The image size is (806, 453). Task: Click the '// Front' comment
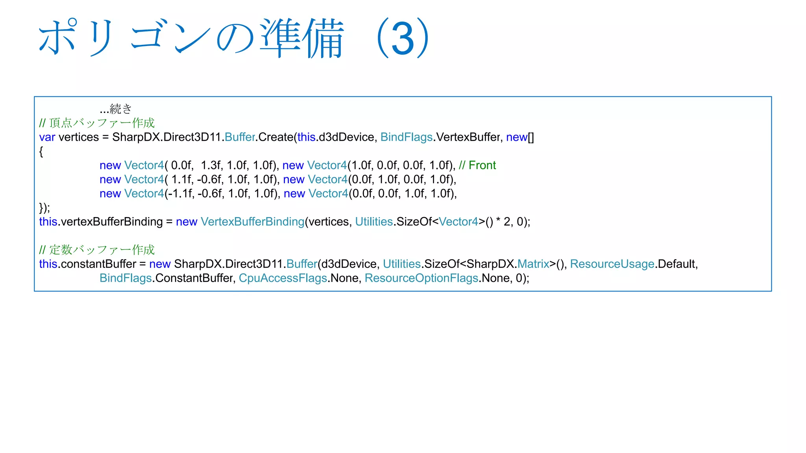coord(477,165)
